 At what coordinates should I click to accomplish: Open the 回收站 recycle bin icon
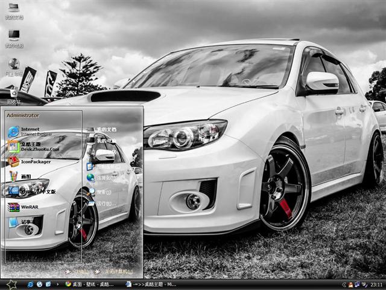point(14,97)
